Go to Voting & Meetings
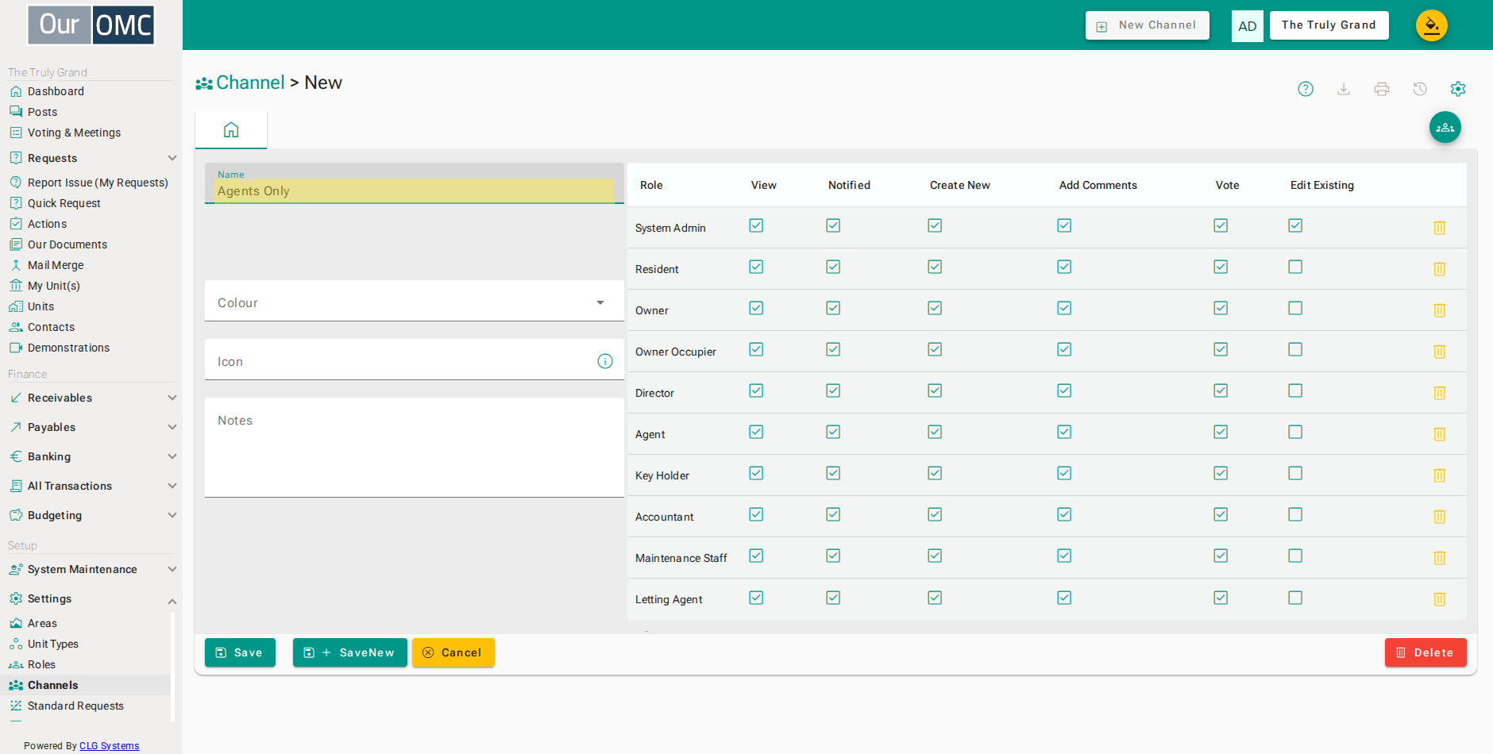This screenshot has width=1493, height=754. pyautogui.click(x=74, y=133)
